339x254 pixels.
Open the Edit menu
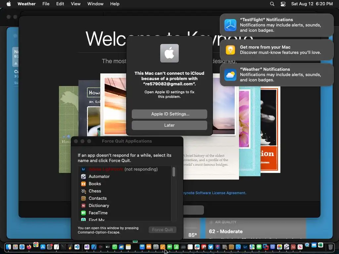pyautogui.click(x=60, y=4)
